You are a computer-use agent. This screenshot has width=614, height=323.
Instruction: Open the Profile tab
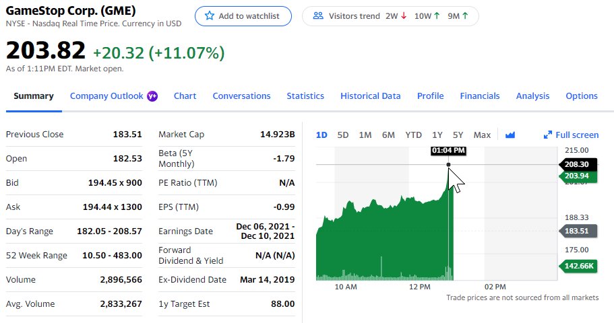point(431,96)
